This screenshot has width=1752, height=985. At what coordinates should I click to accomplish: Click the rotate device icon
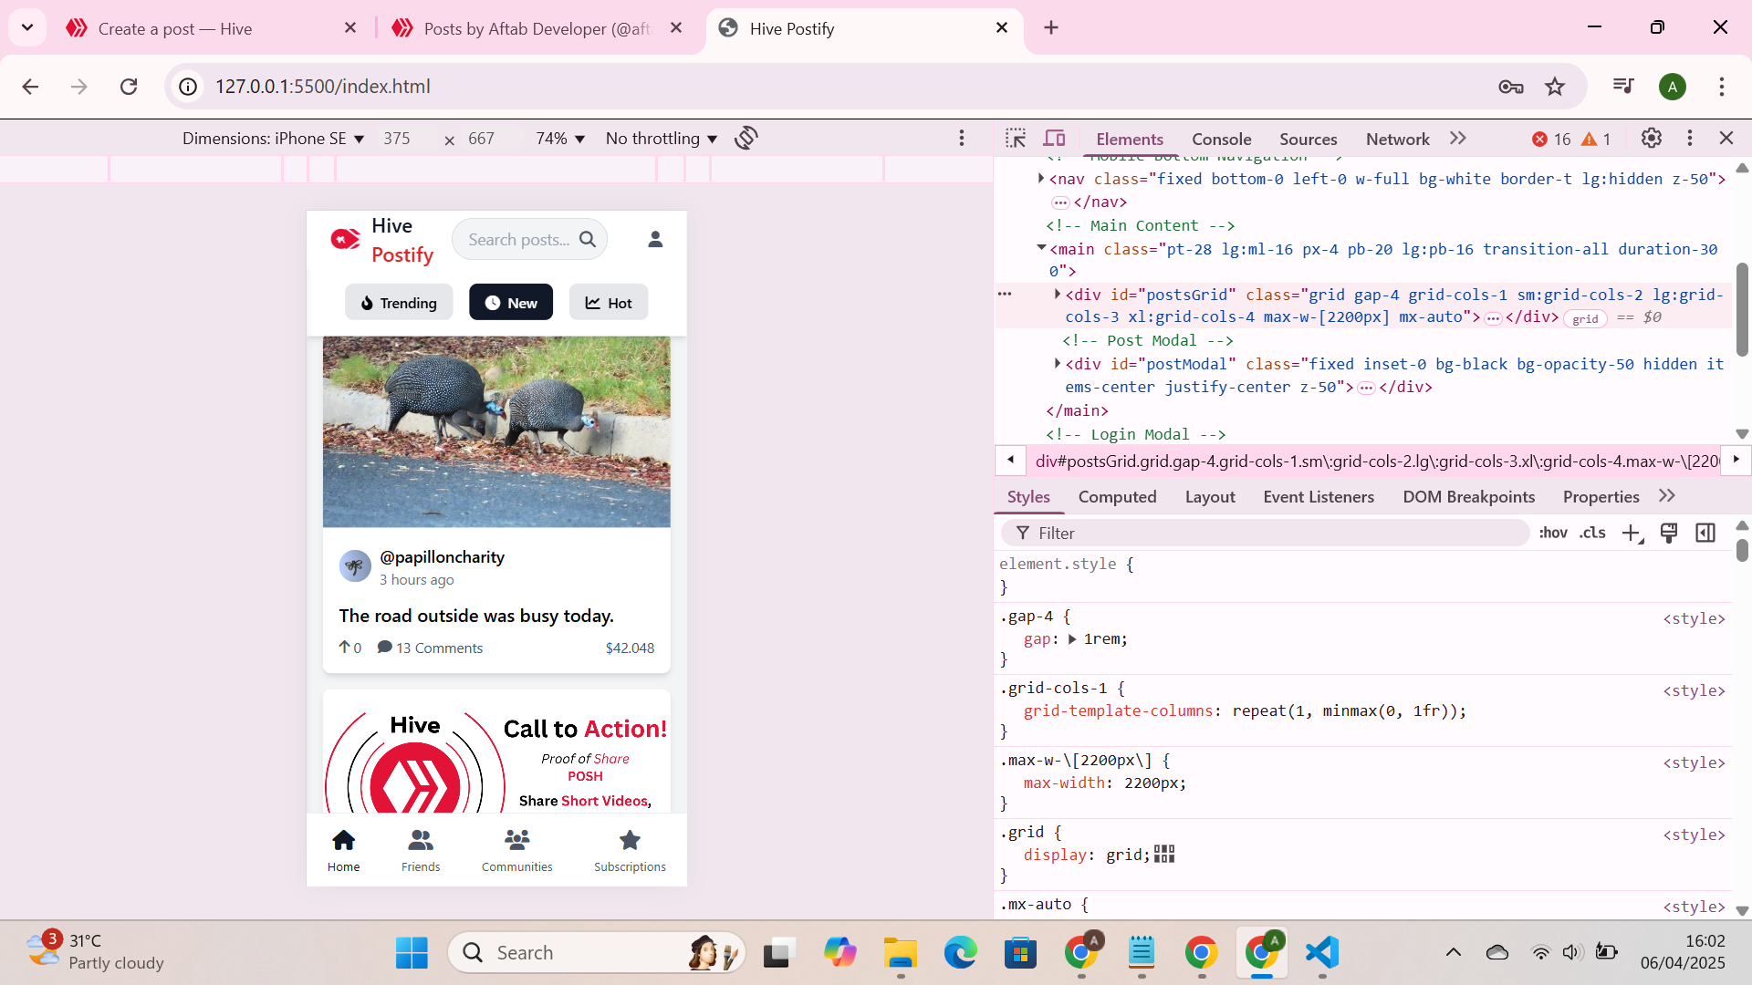(x=746, y=139)
